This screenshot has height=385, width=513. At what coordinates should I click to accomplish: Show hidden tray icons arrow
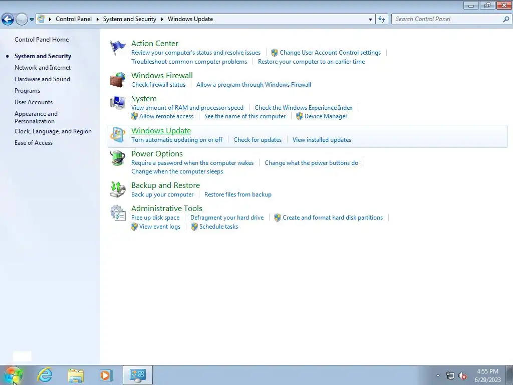438,375
